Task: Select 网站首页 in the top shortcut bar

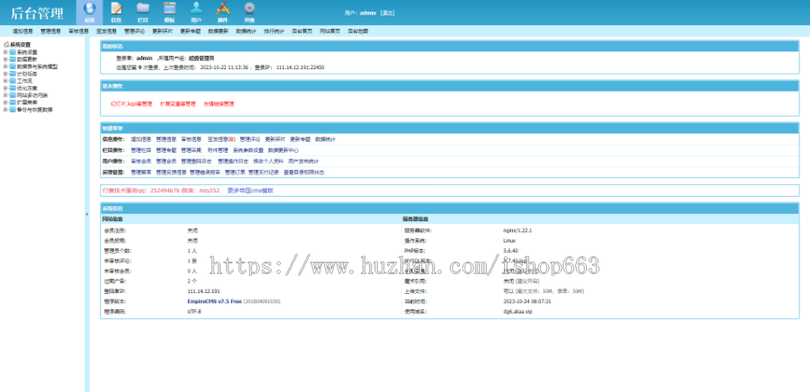Action: (329, 31)
